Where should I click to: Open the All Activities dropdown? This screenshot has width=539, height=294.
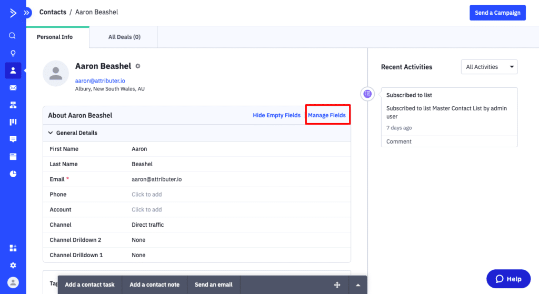[x=489, y=67]
